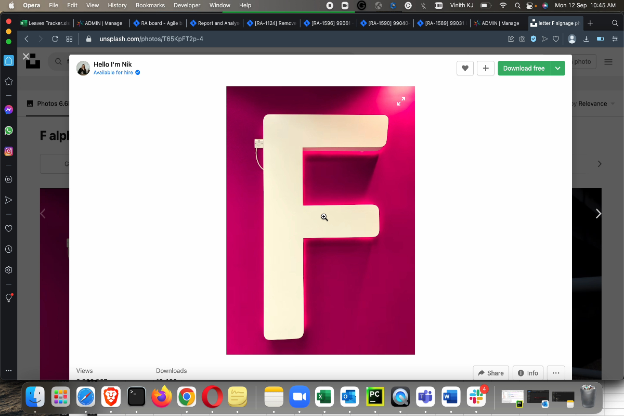Open the browser profile avatar icon

coord(572,39)
